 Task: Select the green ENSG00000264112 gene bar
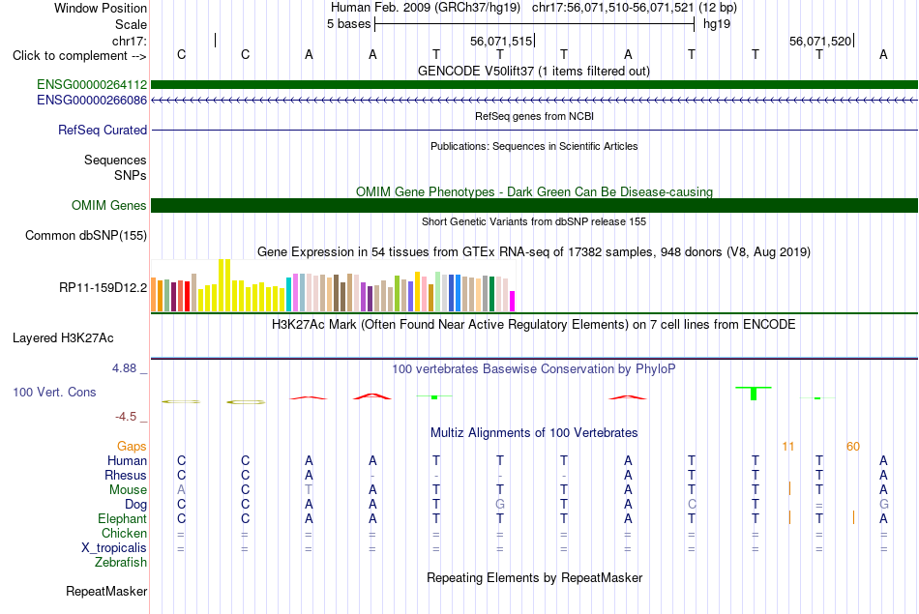534,85
